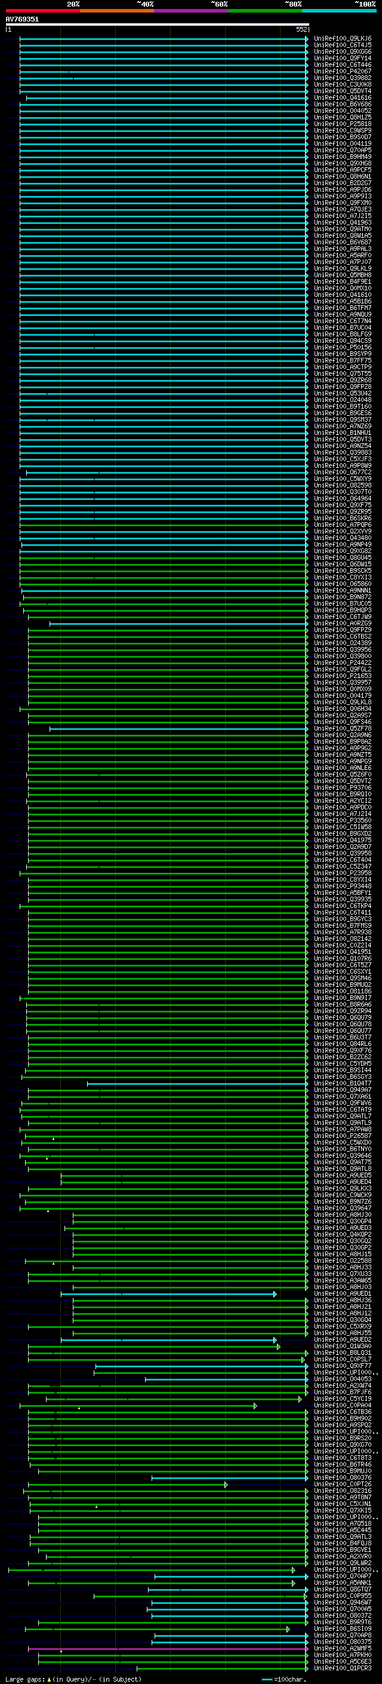Select the UniRef100_Q9XF77 label

pyautogui.click(x=342, y=1366)
